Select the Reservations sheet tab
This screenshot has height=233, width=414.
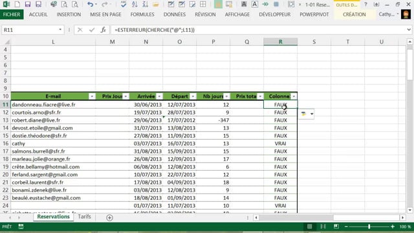[x=53, y=217]
